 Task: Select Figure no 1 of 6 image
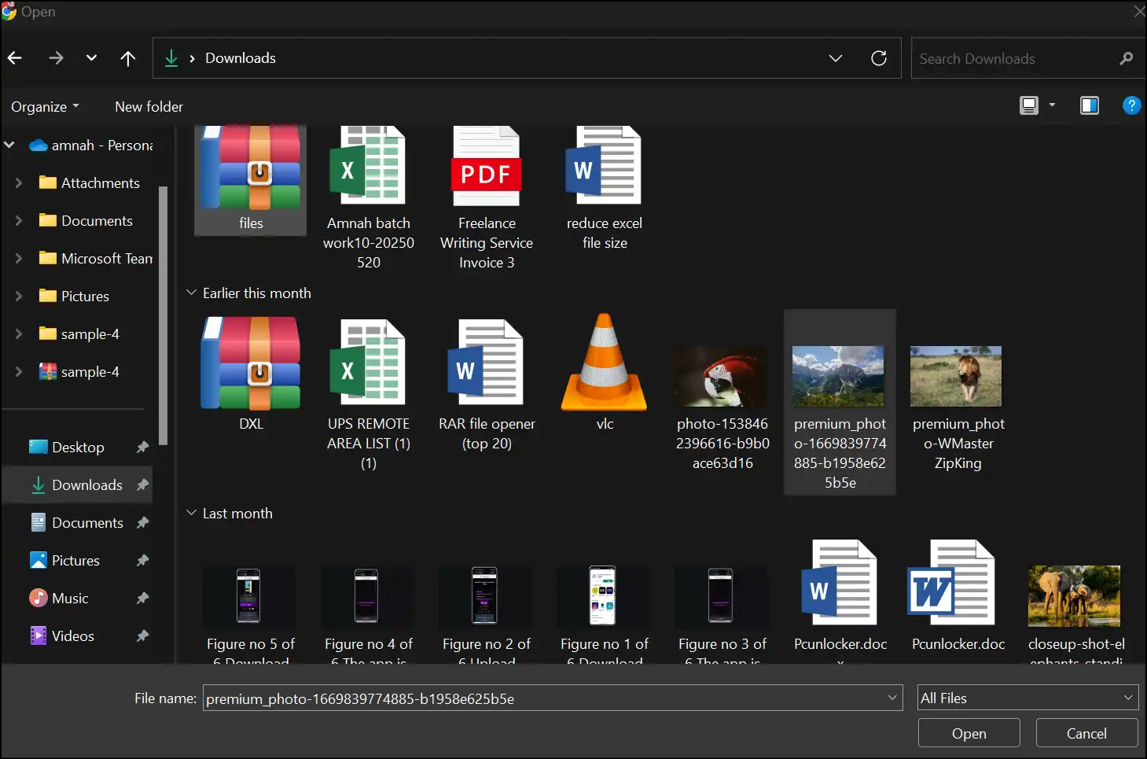point(605,613)
